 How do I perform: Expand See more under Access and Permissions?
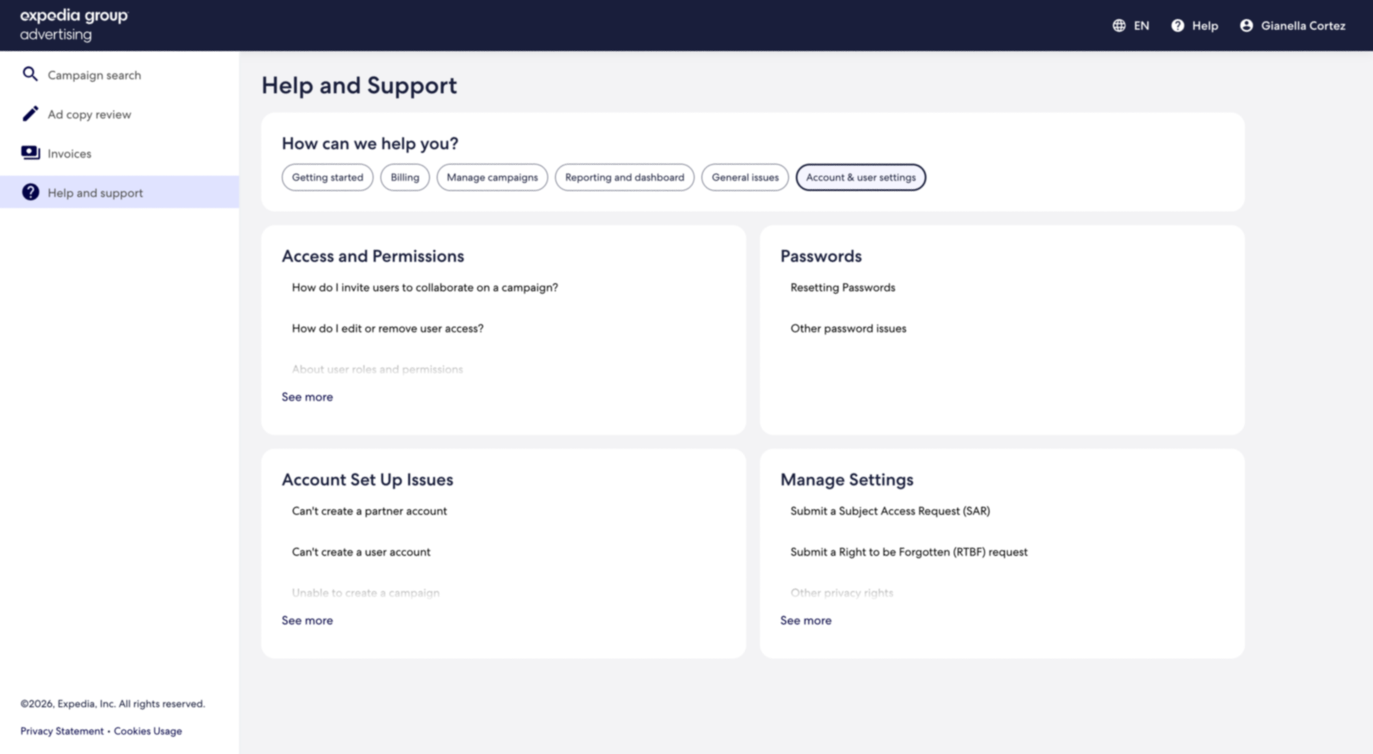307,397
